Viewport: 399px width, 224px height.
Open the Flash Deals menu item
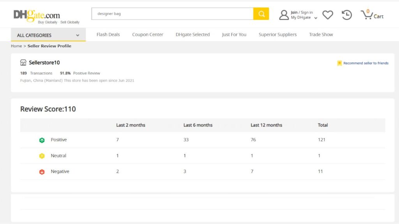point(108,35)
